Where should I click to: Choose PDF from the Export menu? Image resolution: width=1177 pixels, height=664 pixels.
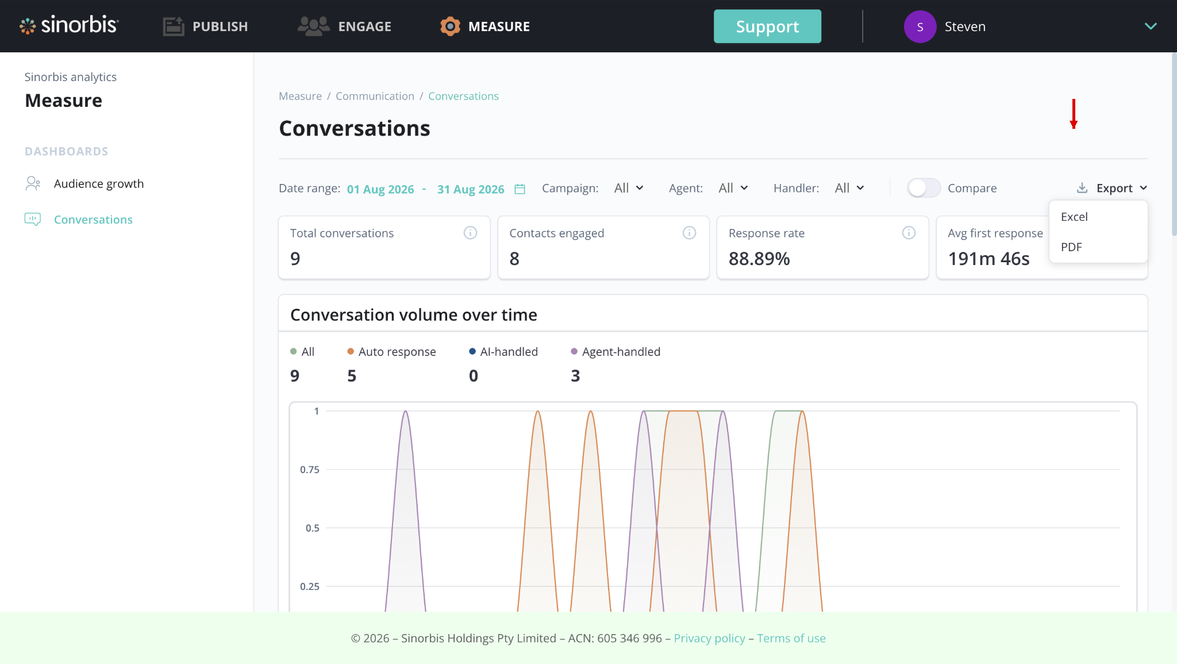coord(1098,247)
